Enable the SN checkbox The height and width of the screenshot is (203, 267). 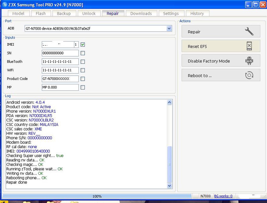click(x=83, y=53)
